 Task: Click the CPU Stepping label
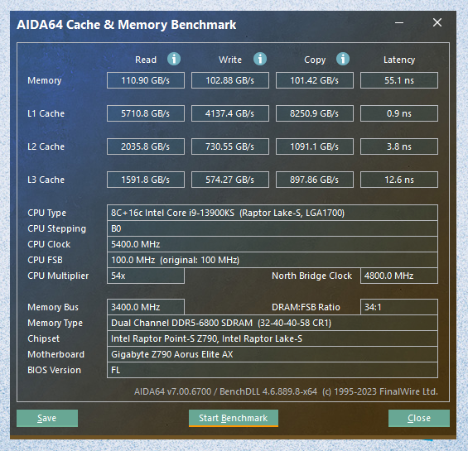[56, 228]
